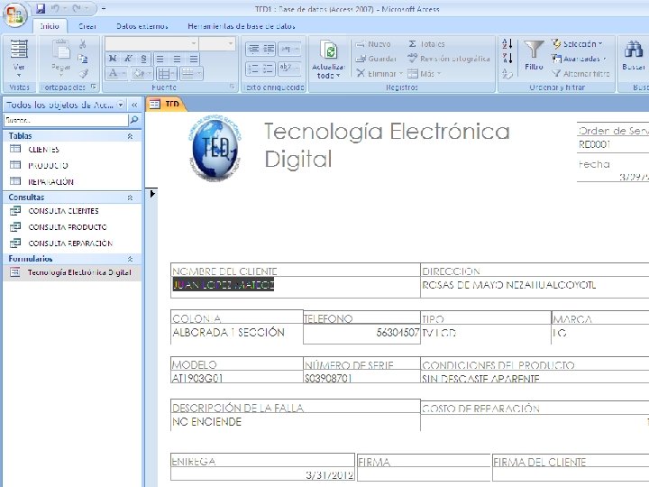Toggle italic formatting (K)
This screenshot has width=649, height=487.
[128, 59]
